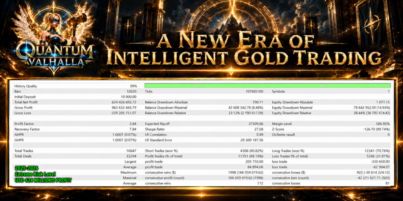
Task: Select the Profit Factor value '2.84'
Action: tap(133, 124)
